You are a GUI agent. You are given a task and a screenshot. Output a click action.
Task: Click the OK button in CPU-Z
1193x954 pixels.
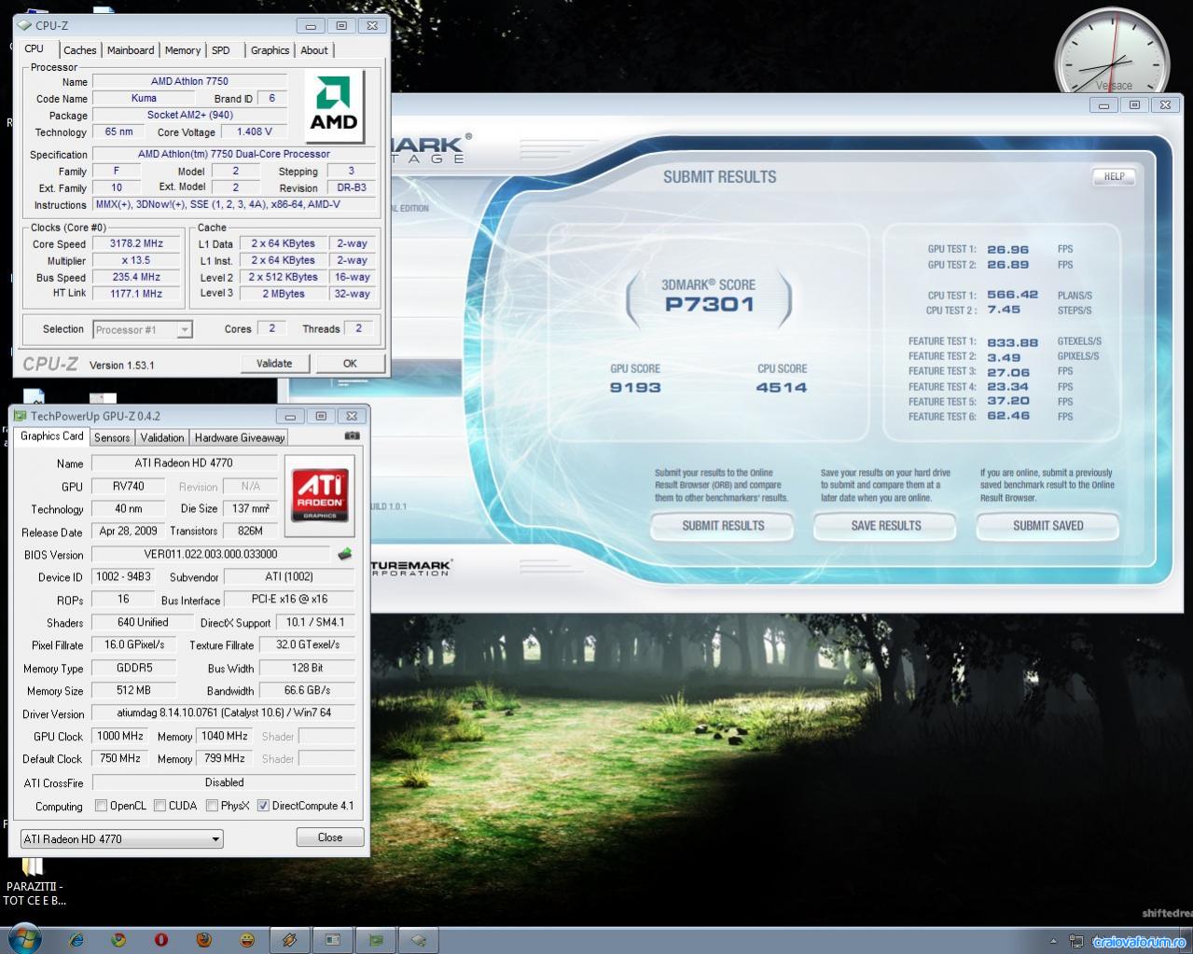pyautogui.click(x=350, y=364)
